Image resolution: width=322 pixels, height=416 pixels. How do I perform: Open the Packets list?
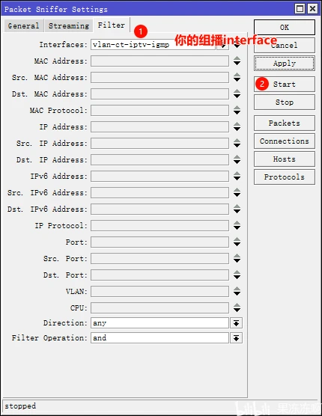click(285, 123)
